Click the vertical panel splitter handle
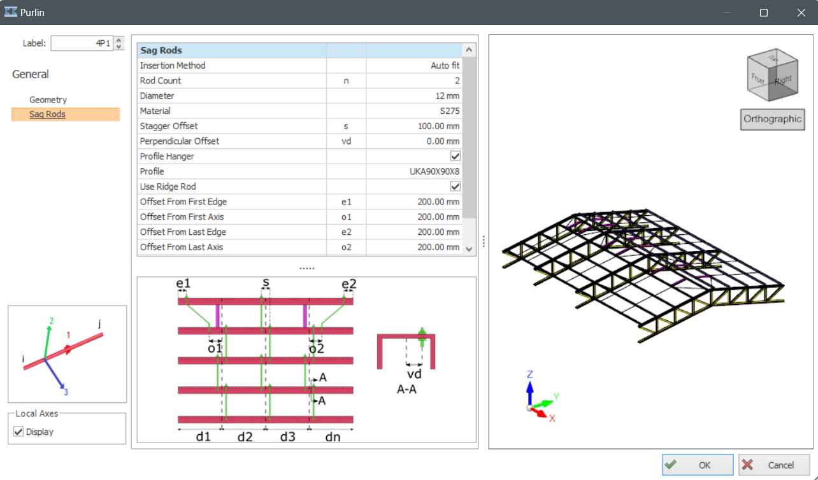Image resolution: width=818 pixels, height=480 pixels. click(x=484, y=241)
